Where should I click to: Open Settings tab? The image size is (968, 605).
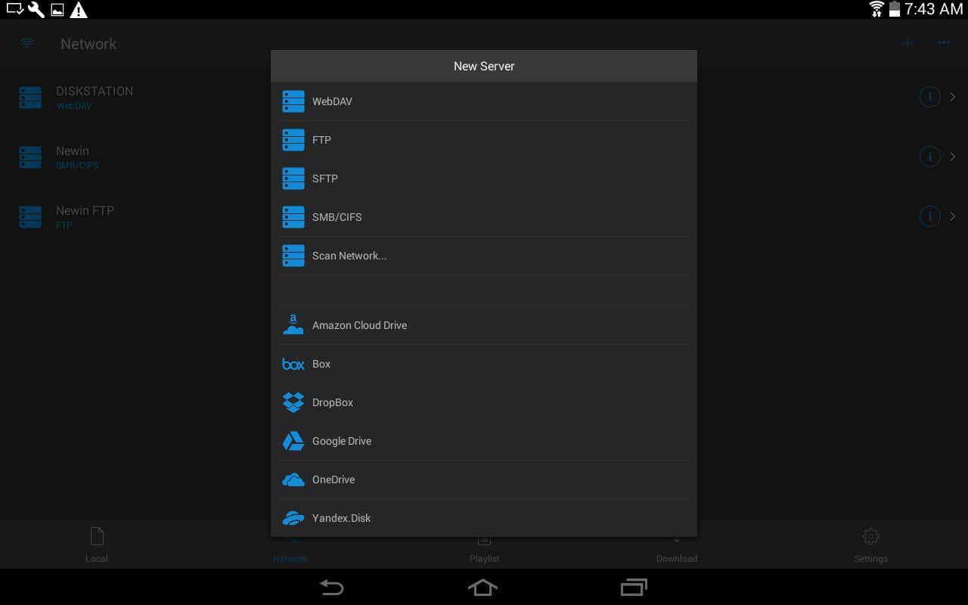coord(870,545)
